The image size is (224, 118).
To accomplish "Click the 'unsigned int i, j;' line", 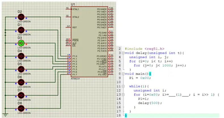I will (149, 57).
